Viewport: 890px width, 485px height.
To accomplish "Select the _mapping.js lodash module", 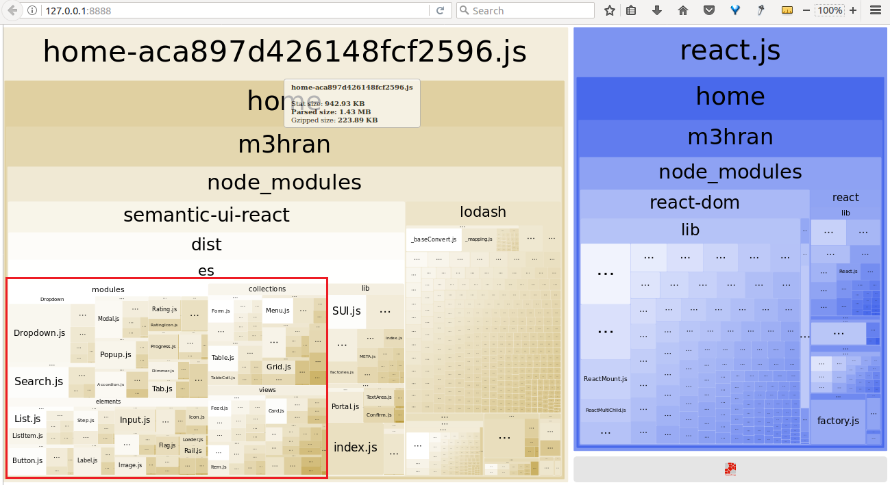I will (479, 239).
